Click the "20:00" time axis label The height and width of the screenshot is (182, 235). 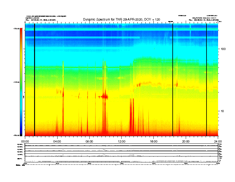click(186, 142)
